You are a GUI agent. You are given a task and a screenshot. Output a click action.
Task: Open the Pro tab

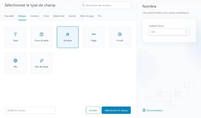click(100, 16)
